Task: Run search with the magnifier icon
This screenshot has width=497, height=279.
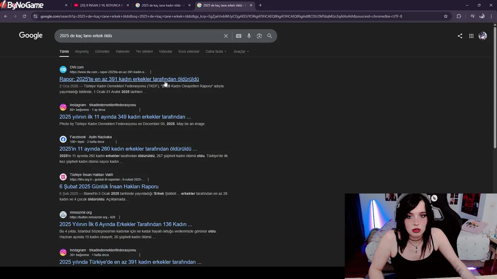Action: tap(269, 36)
